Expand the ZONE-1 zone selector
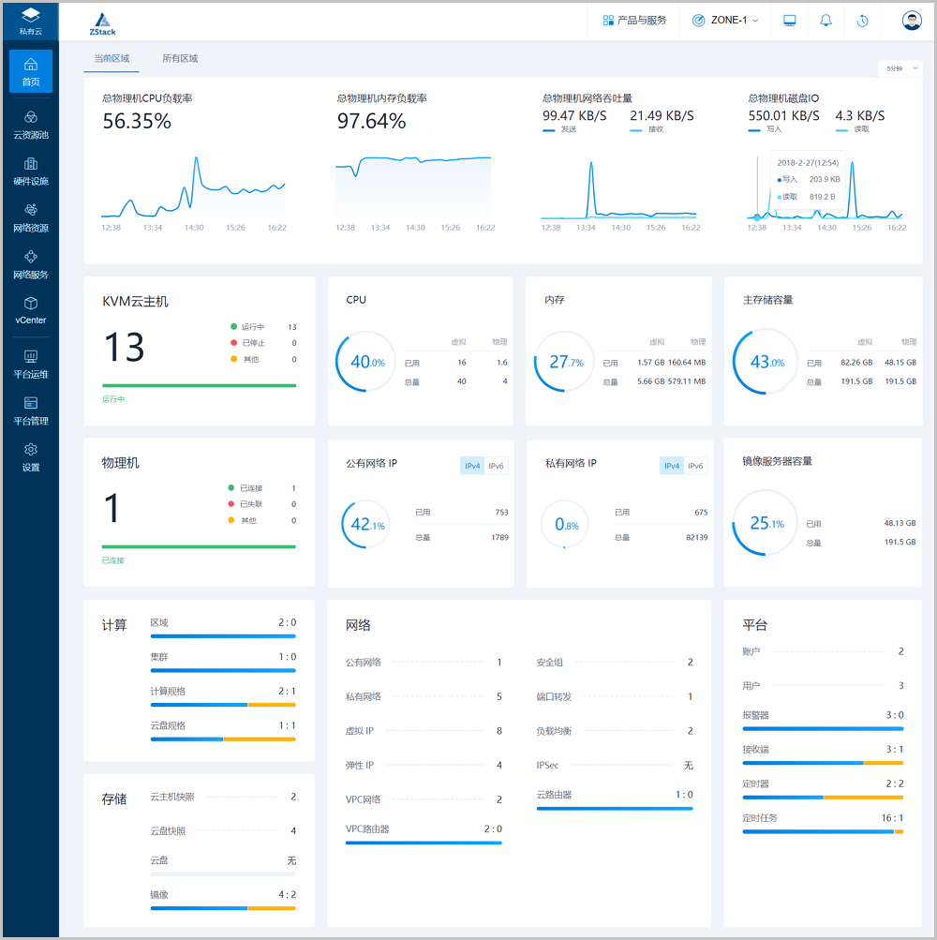 [x=725, y=21]
